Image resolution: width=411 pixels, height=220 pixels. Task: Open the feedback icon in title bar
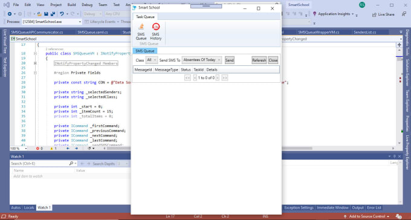point(404,14)
